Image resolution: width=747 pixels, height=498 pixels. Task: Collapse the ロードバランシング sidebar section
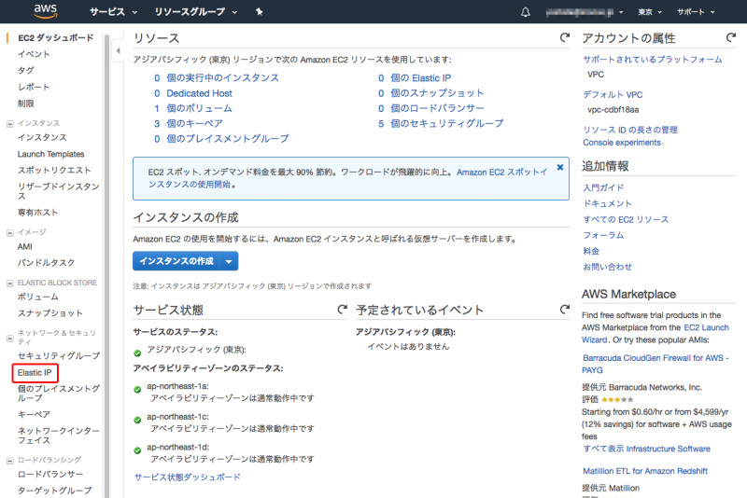[x=9, y=461]
